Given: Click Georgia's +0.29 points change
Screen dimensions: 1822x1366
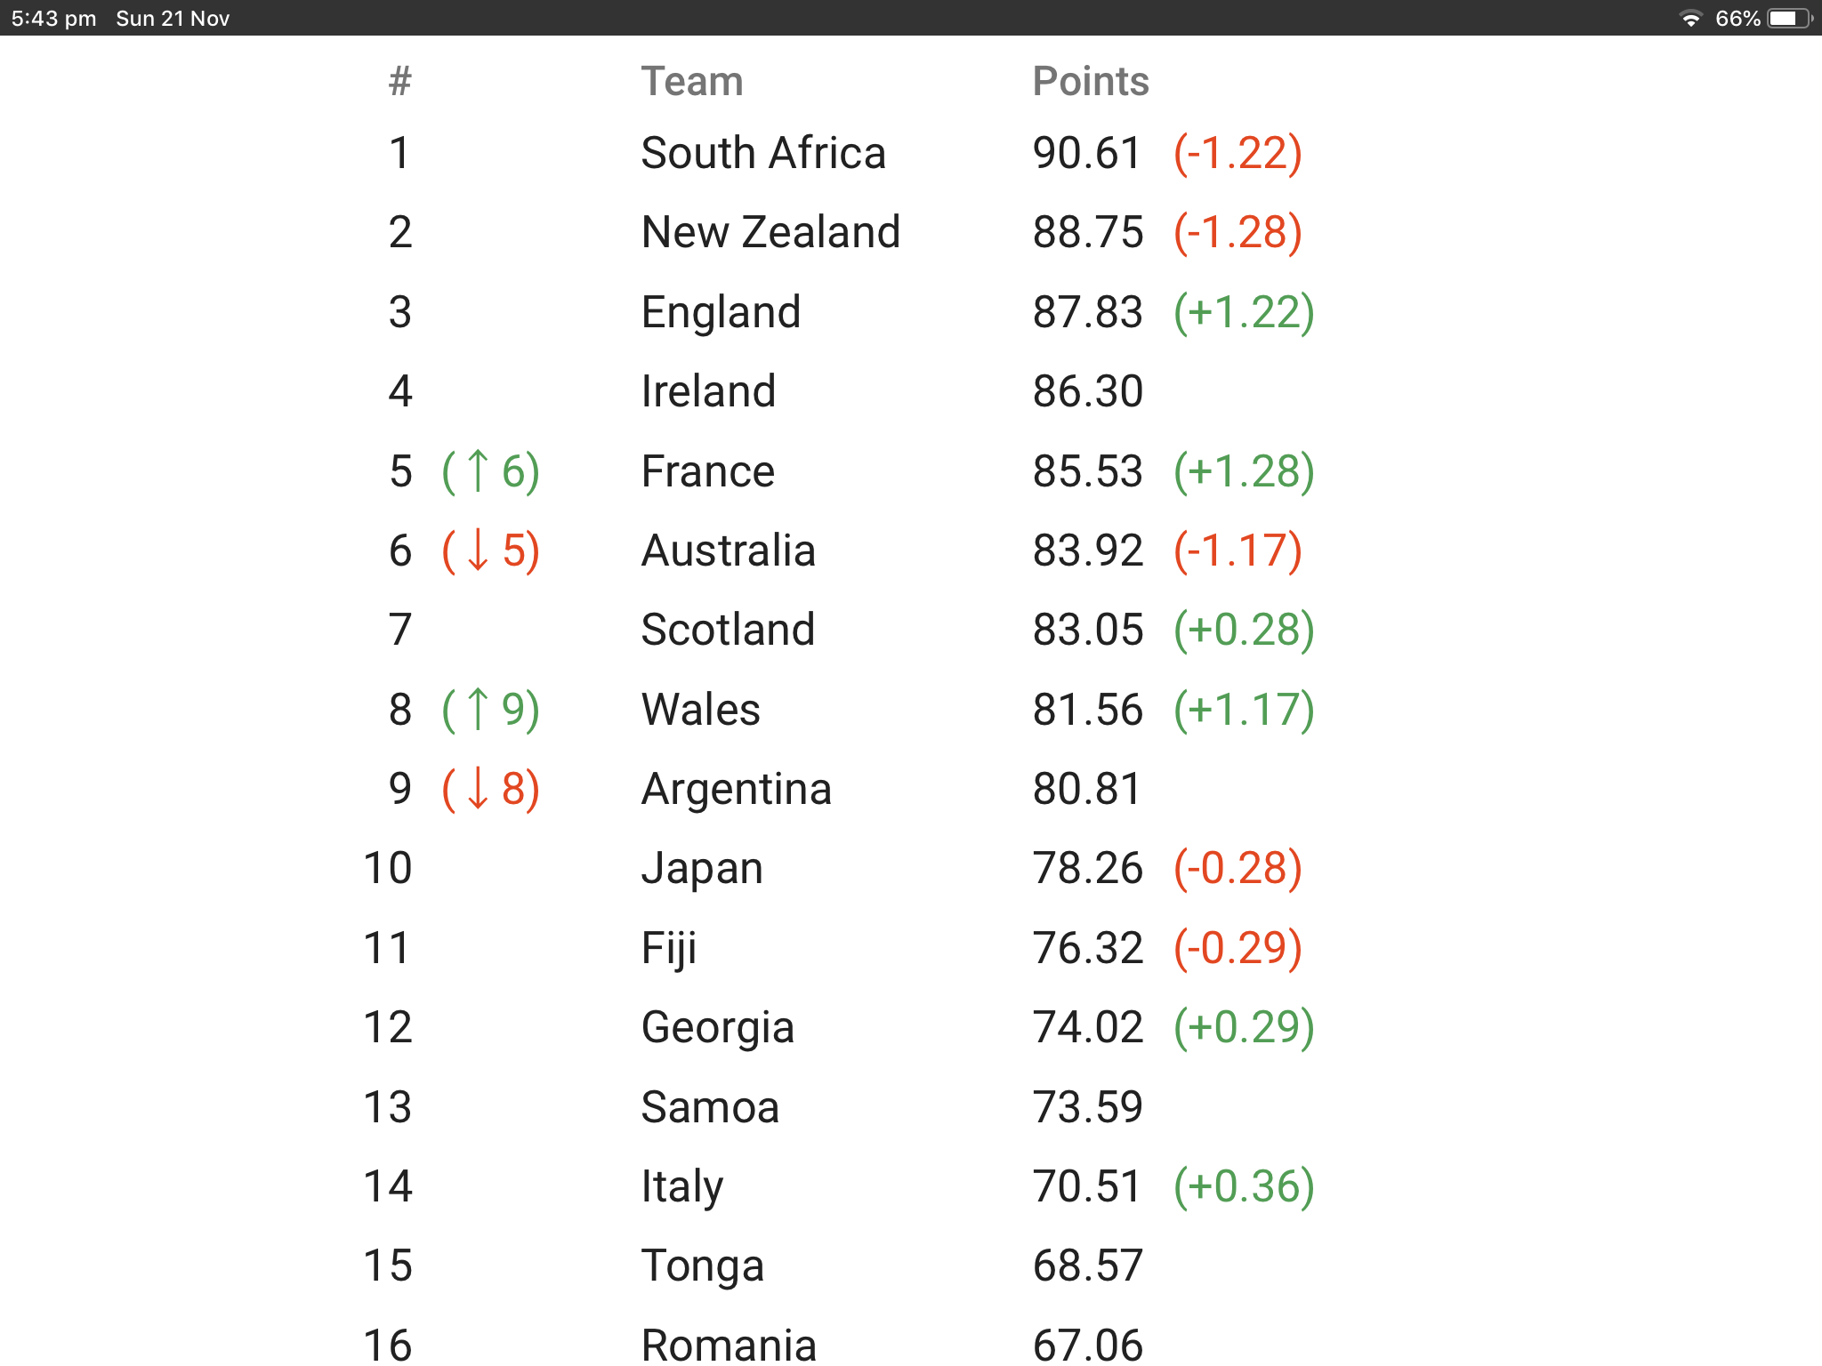Looking at the screenshot, I should coord(1244,1027).
